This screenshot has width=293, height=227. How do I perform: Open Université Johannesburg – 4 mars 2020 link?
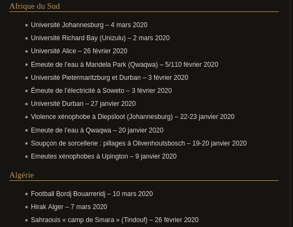pyautogui.click(x=89, y=25)
